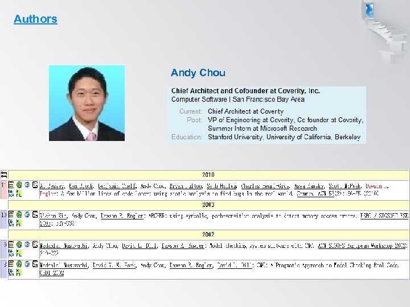This screenshot has height=307, width=410.
Task: Click S citation icon in SIGOPS European Workshop row
Action: pyautogui.click(x=35, y=244)
